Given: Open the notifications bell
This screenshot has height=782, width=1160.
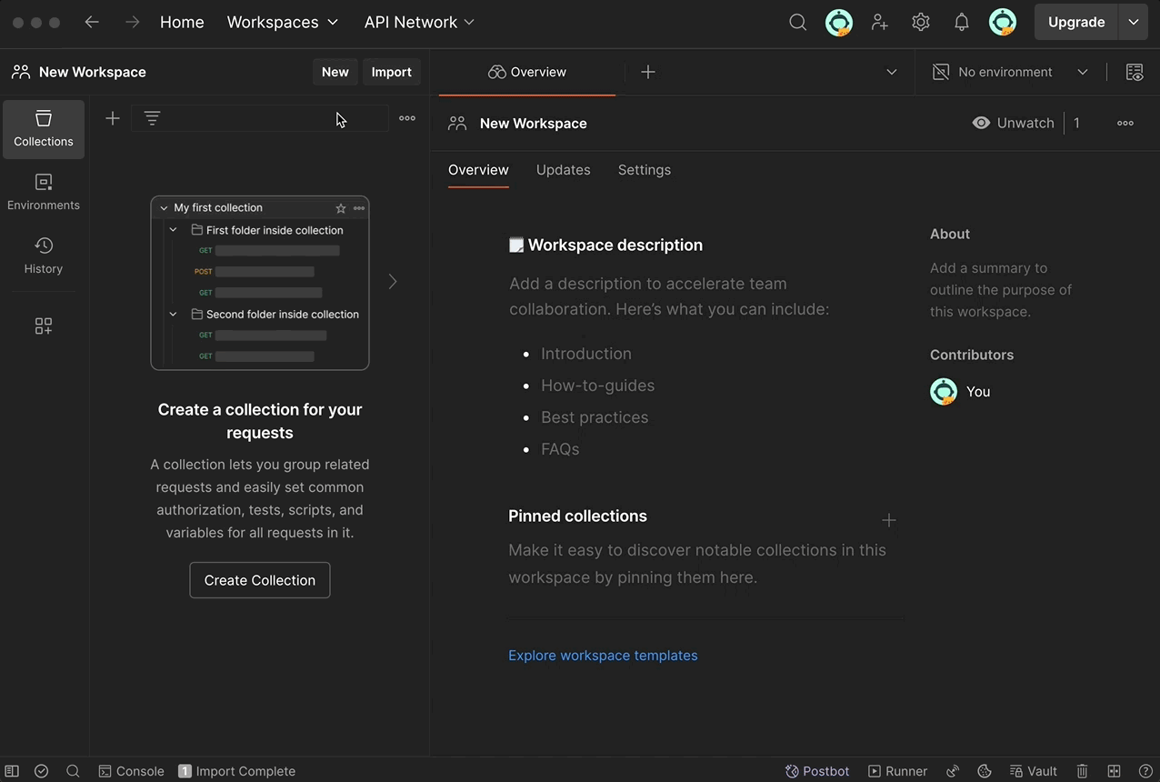Looking at the screenshot, I should point(962,23).
